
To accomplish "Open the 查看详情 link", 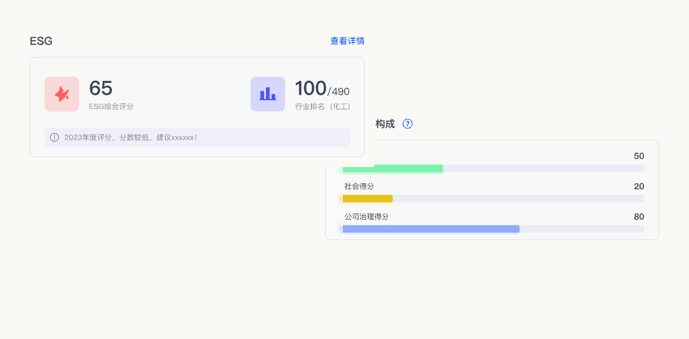I will [x=347, y=41].
